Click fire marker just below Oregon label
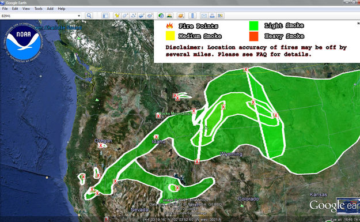The height and width of the screenshot is (222, 360). (x=101, y=145)
